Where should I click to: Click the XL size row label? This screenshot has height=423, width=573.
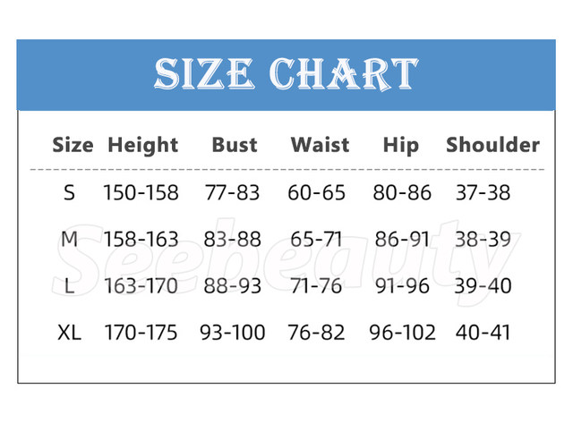69,334
